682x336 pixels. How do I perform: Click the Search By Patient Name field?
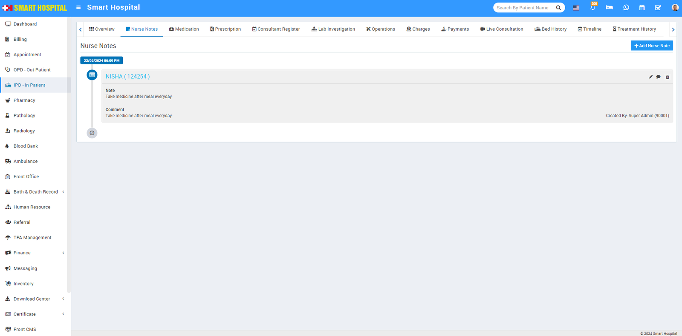click(x=524, y=8)
